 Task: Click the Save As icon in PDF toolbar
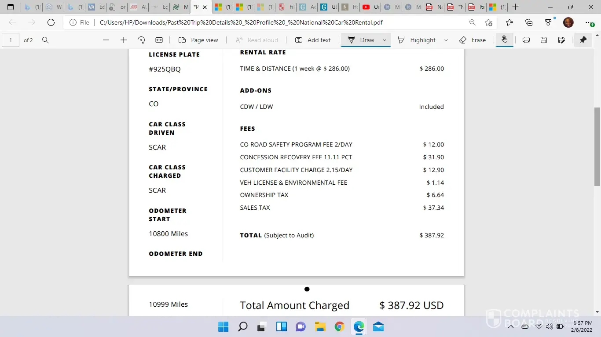pos(561,40)
